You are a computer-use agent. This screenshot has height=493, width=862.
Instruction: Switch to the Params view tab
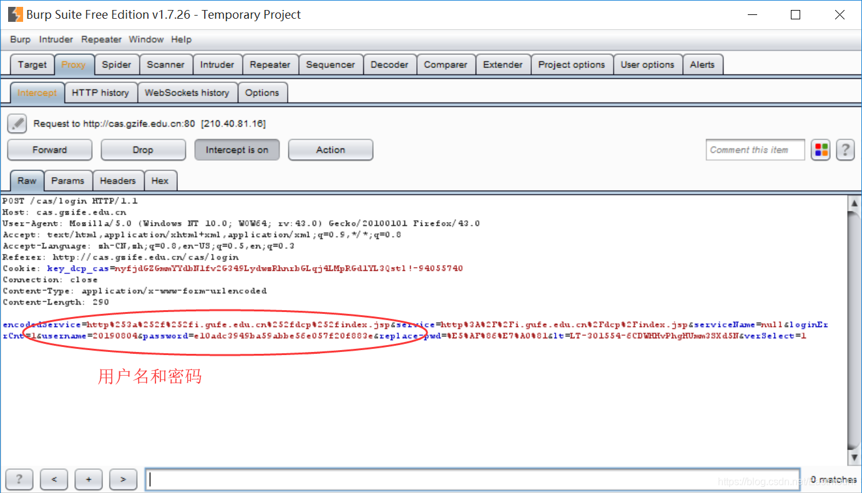[x=68, y=180]
